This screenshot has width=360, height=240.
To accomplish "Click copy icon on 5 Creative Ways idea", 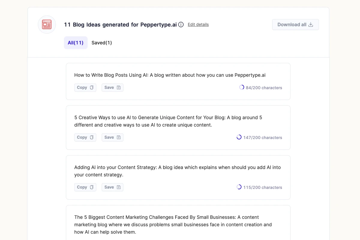I will [92, 137].
